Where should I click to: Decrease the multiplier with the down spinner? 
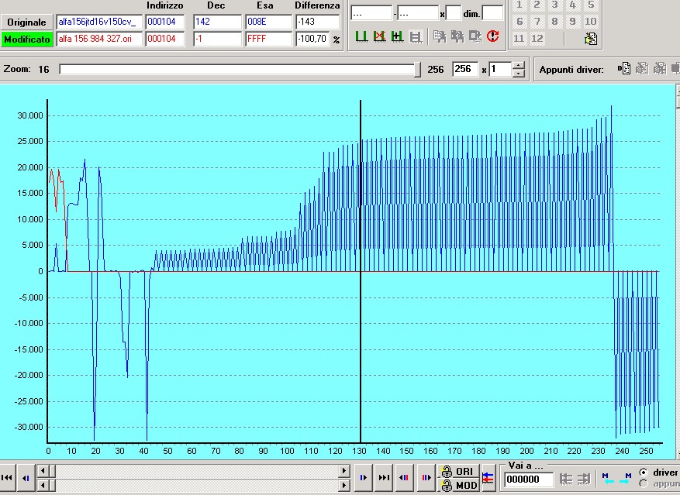point(518,74)
